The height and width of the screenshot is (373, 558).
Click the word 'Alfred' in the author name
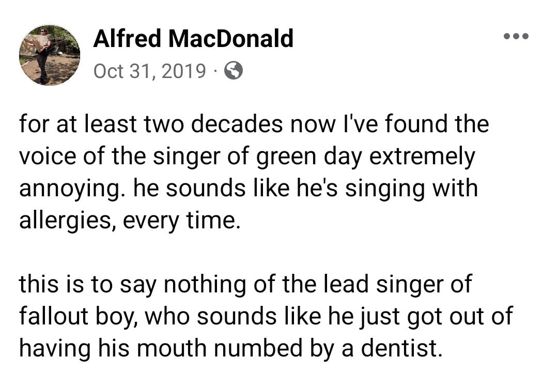tap(127, 38)
